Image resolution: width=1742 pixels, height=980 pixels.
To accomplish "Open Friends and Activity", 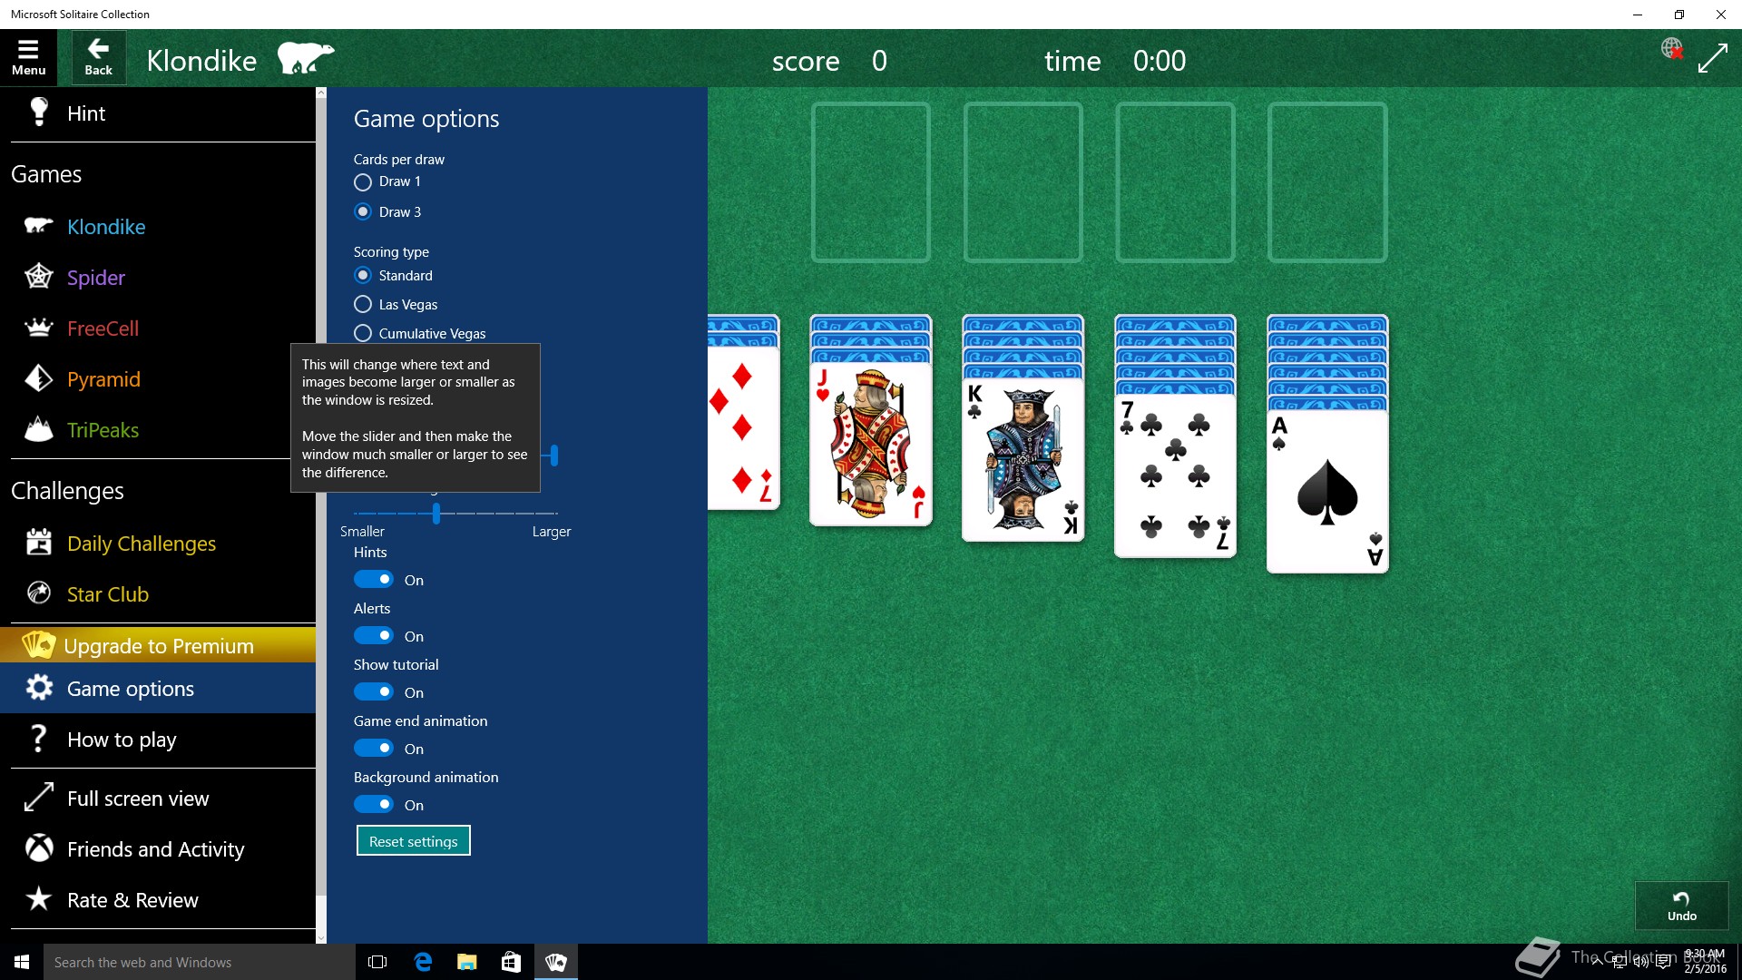I will coord(158,848).
